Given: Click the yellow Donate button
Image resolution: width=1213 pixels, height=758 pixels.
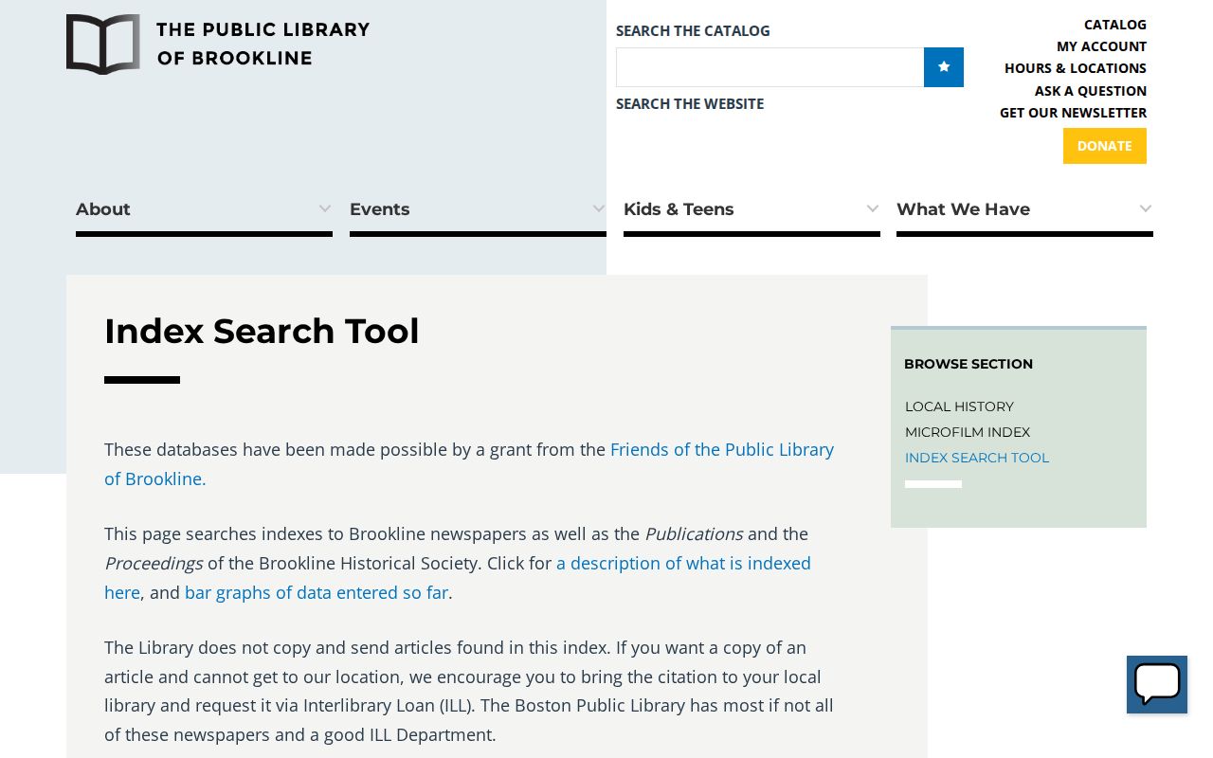Looking at the screenshot, I should point(1105,146).
